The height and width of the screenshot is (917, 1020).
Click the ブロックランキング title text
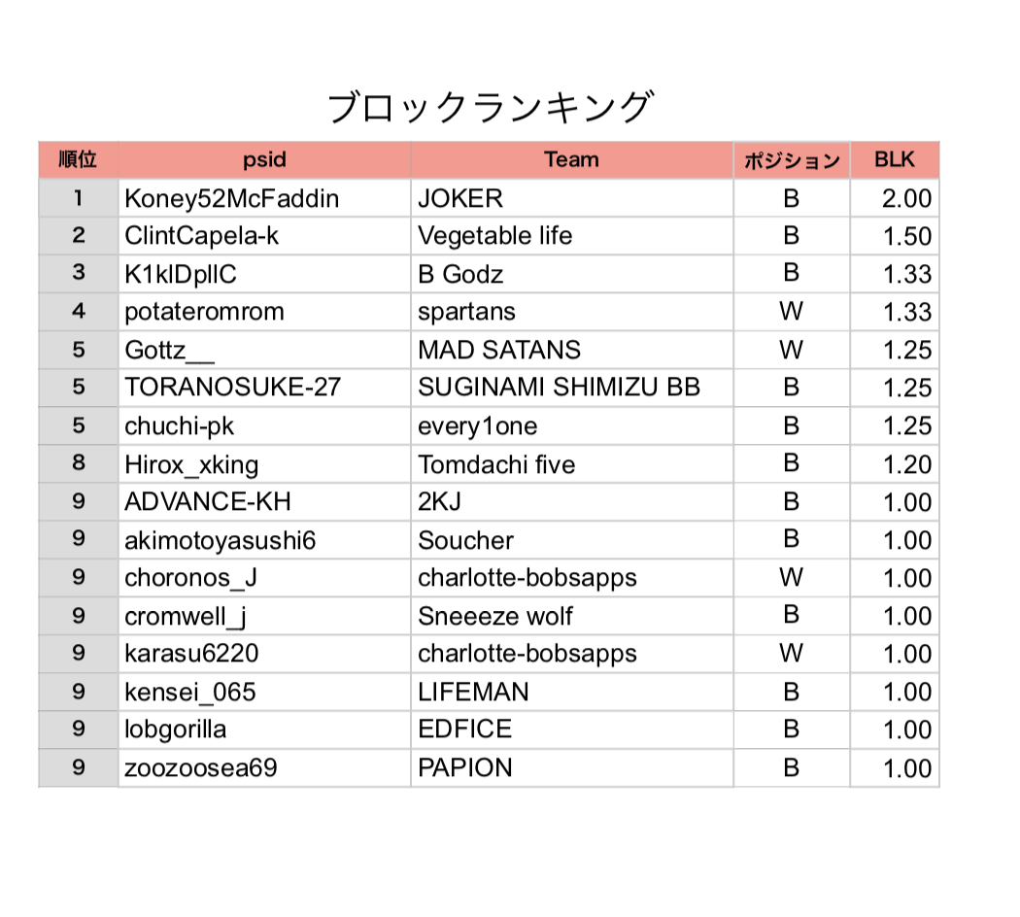point(489,108)
